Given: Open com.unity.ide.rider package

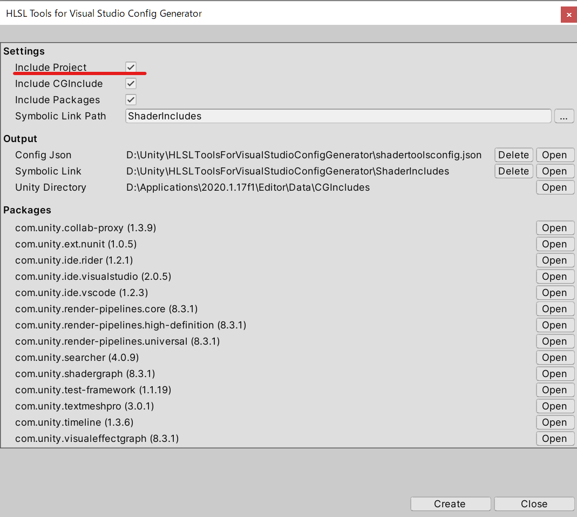Looking at the screenshot, I should tap(554, 260).
